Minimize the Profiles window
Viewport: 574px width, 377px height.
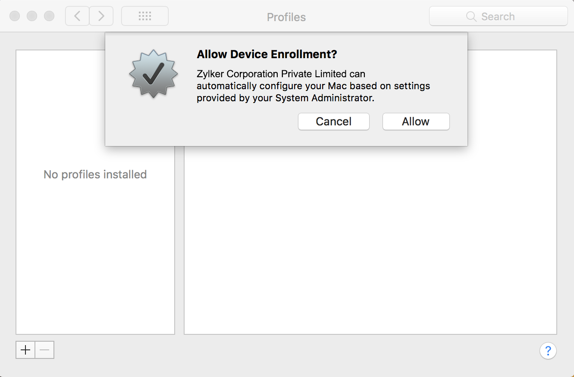32,16
